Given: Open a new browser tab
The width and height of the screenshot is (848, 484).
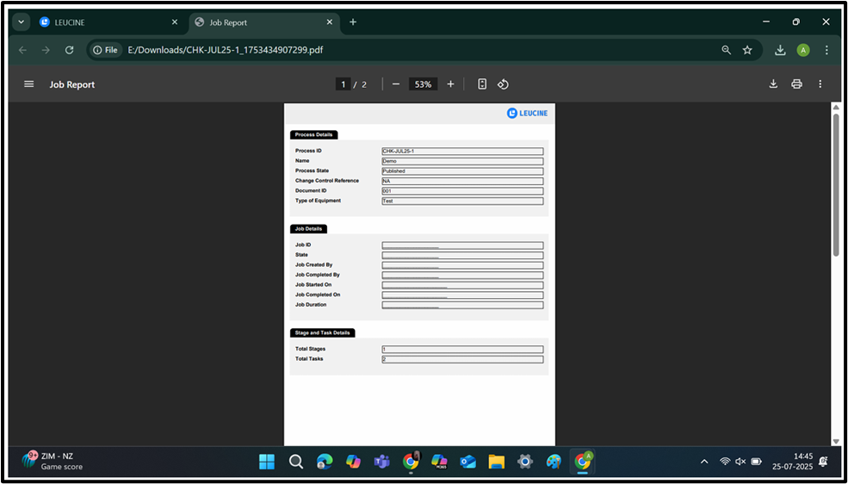Looking at the screenshot, I should [x=353, y=22].
